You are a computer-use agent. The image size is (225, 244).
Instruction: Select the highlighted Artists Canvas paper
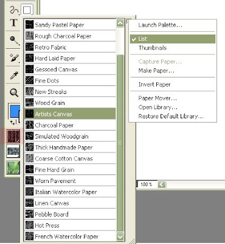70,114
